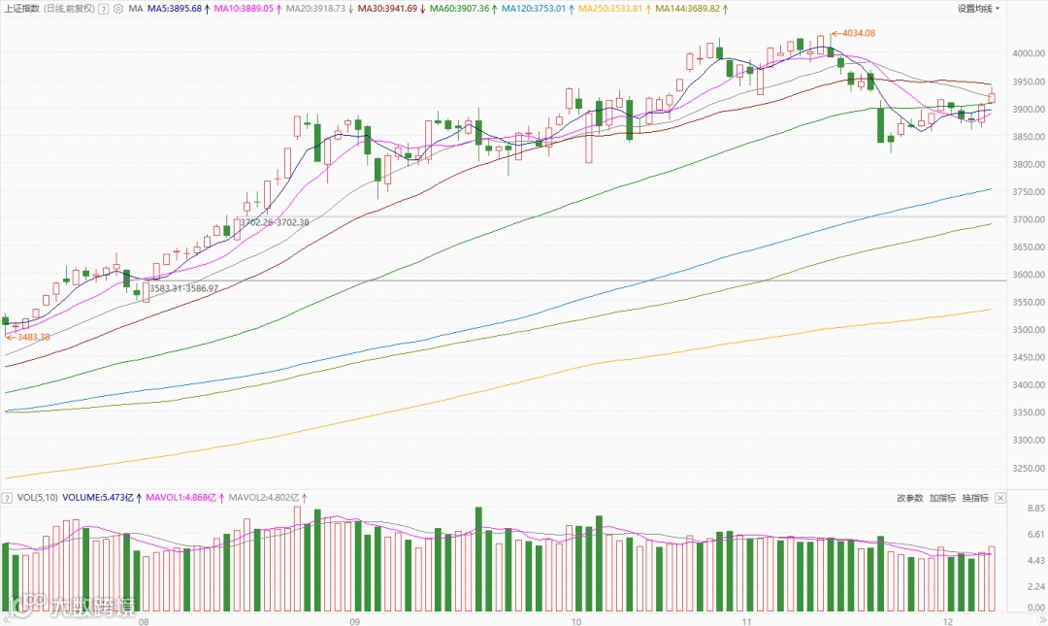Click the 12 month label on time axis
The width and height of the screenshot is (1048, 626).
948,621
